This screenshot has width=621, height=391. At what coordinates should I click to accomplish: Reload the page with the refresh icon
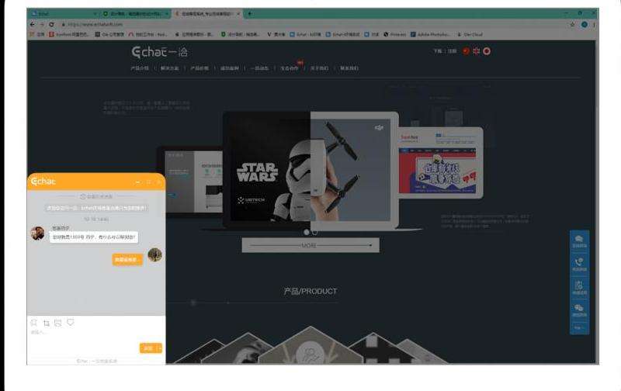click(x=51, y=25)
